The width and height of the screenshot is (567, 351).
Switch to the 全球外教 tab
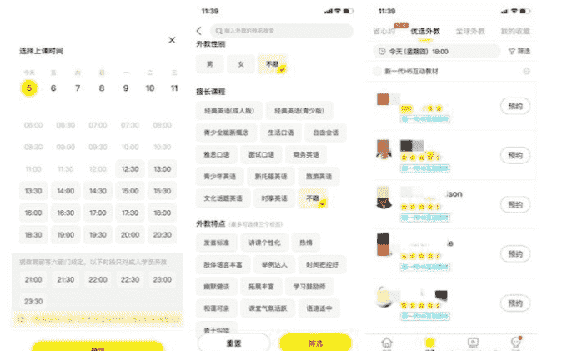(x=470, y=32)
